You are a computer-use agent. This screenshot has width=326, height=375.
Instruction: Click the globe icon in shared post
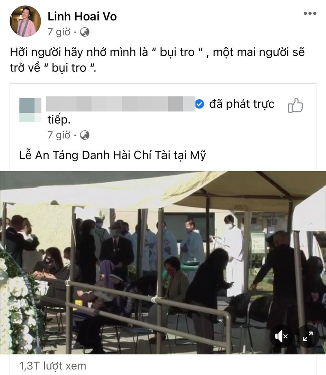84,135
